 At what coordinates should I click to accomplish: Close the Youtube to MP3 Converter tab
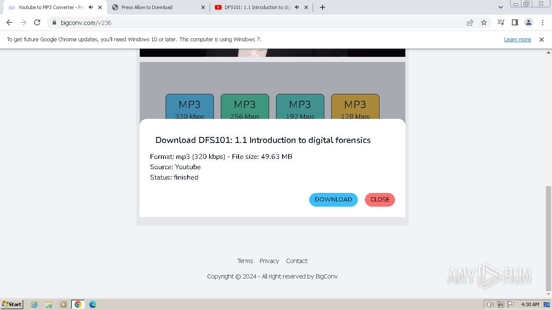pos(100,7)
